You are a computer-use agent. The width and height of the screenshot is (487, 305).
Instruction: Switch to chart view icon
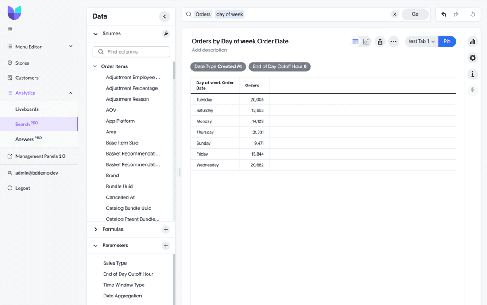(x=366, y=42)
